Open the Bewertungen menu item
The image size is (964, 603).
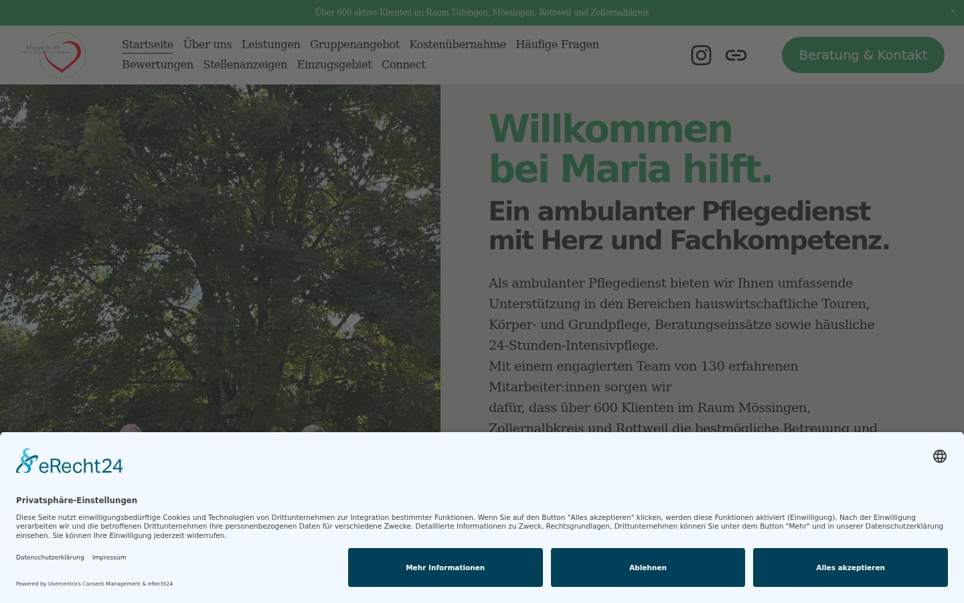[157, 64]
